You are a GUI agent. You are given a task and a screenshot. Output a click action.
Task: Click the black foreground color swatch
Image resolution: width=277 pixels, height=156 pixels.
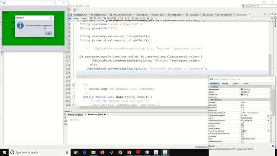242,94
